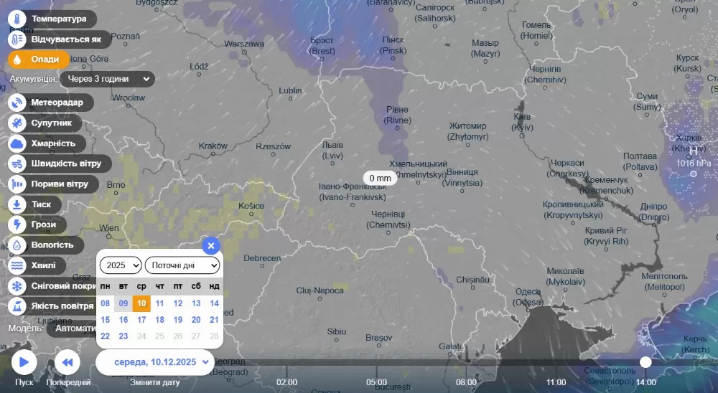Select the Швидкість вітру wind icon

(x=17, y=164)
